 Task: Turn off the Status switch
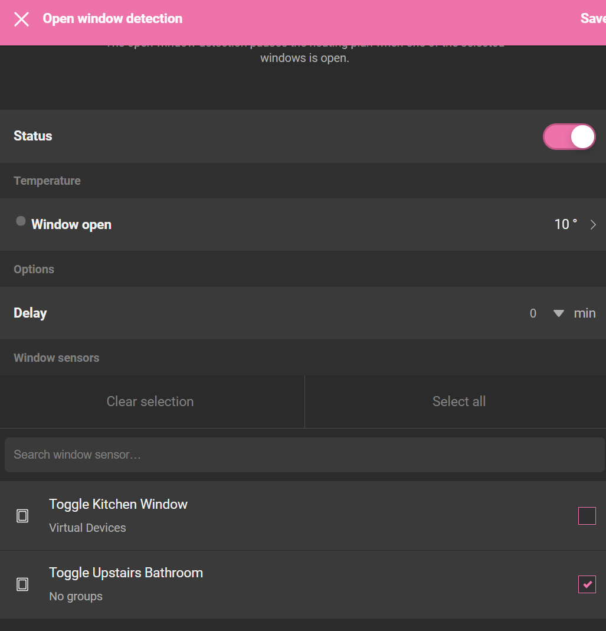(569, 136)
